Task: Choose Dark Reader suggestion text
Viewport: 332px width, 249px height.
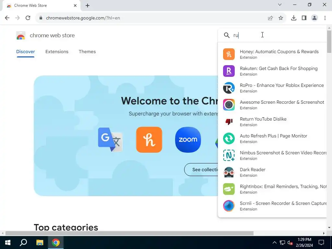Action: coord(252,170)
